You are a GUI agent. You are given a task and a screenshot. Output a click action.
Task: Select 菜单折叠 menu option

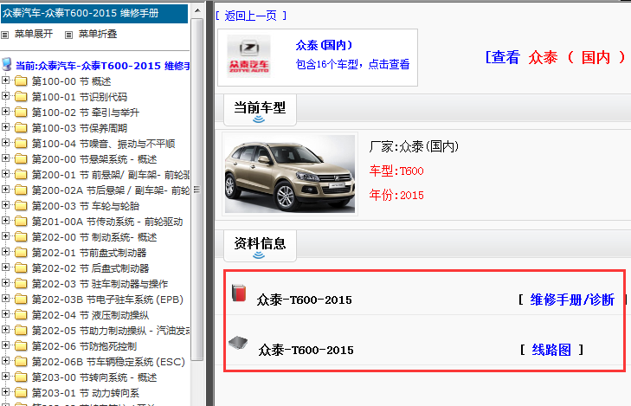point(98,35)
